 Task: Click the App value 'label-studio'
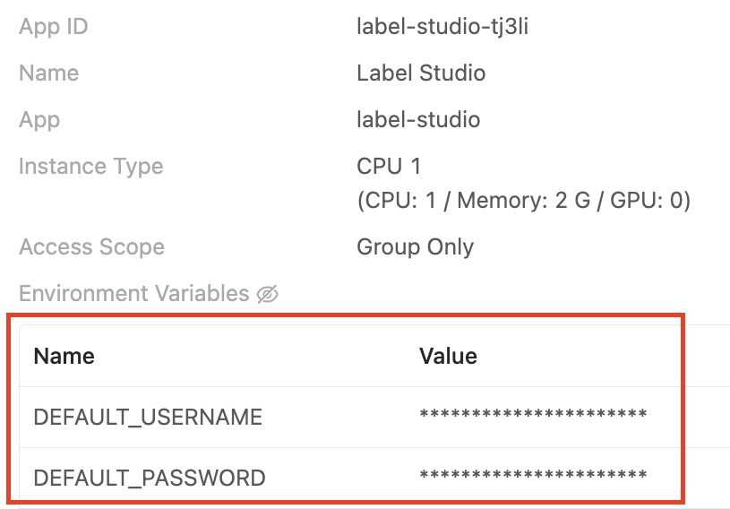coord(418,120)
